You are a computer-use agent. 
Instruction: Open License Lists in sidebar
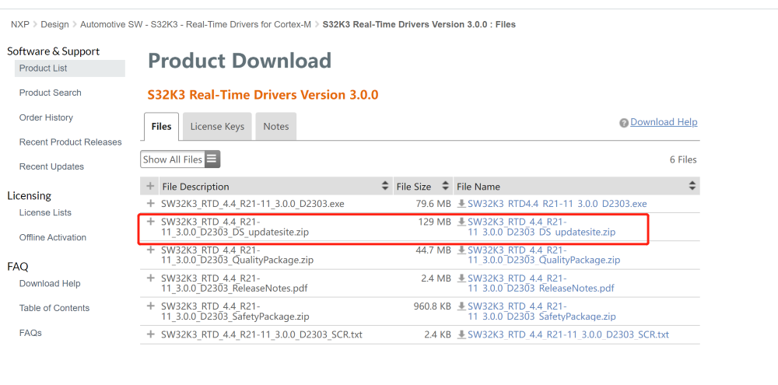pos(45,213)
